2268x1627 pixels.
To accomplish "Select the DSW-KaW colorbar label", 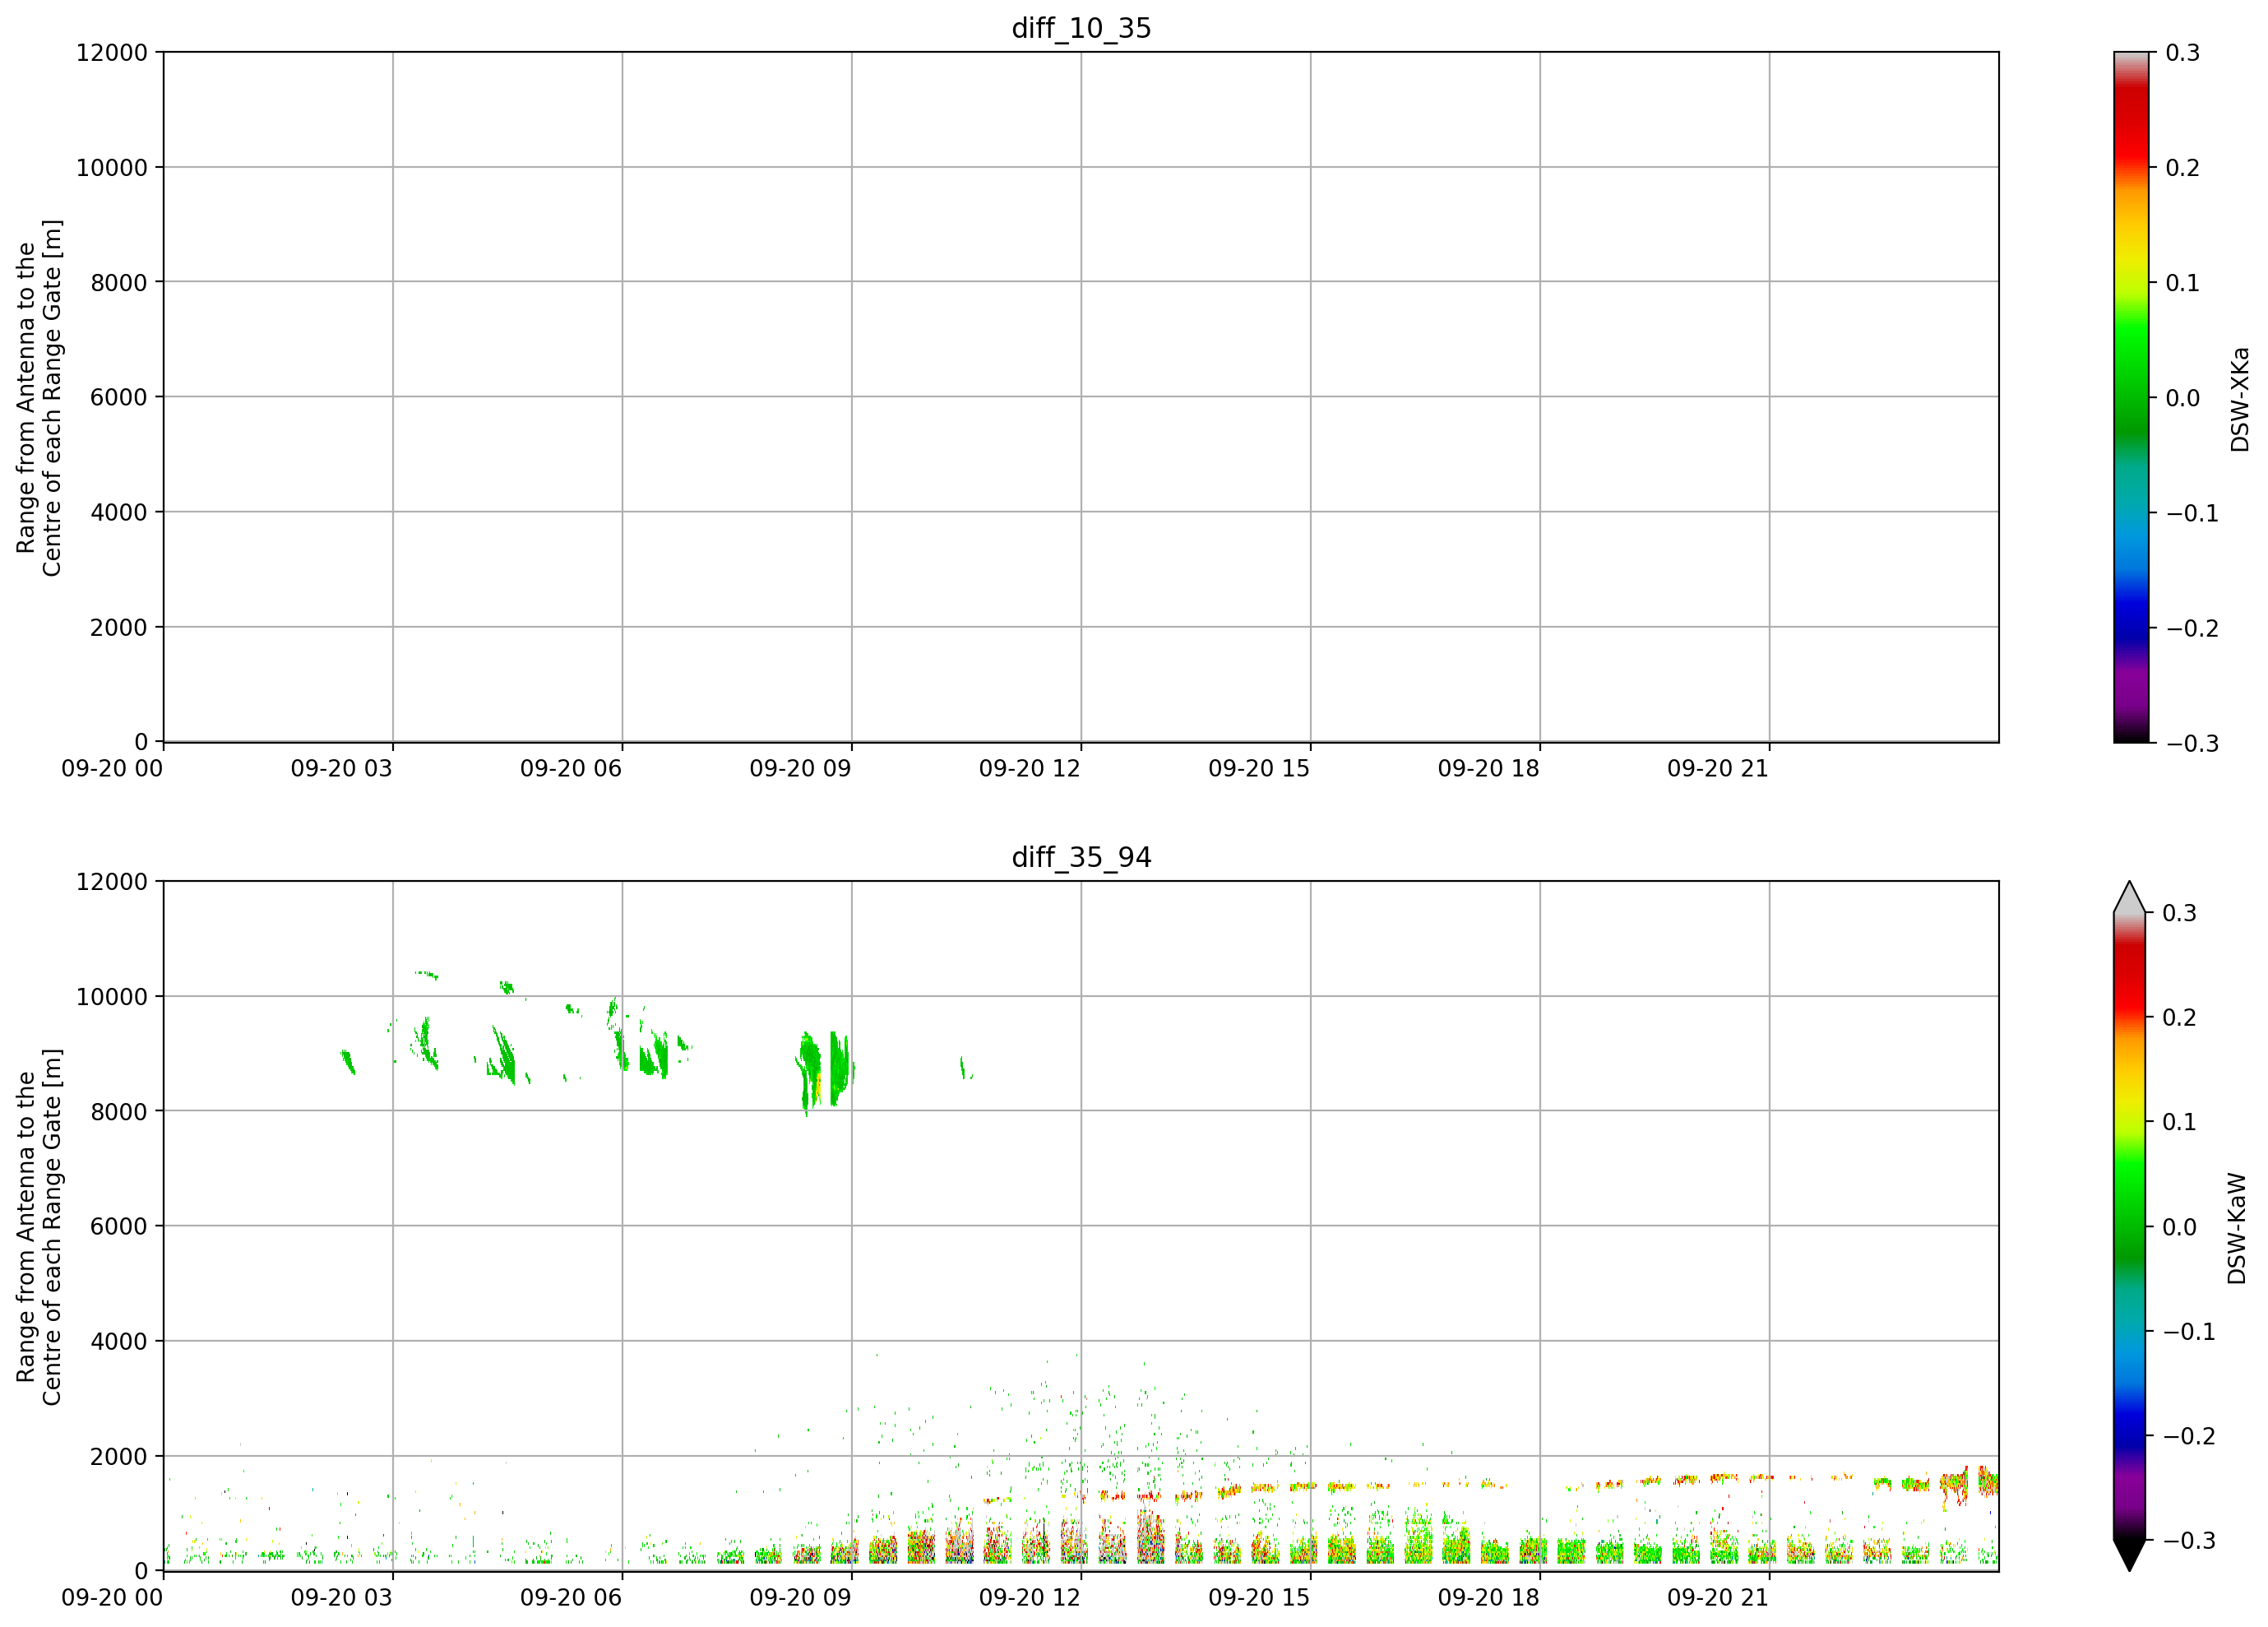I will point(2237,1228).
